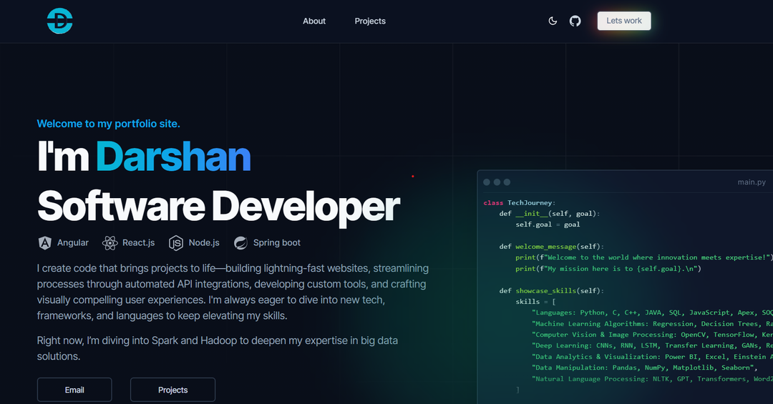Click the Spring boot leaf icon

click(x=240, y=243)
